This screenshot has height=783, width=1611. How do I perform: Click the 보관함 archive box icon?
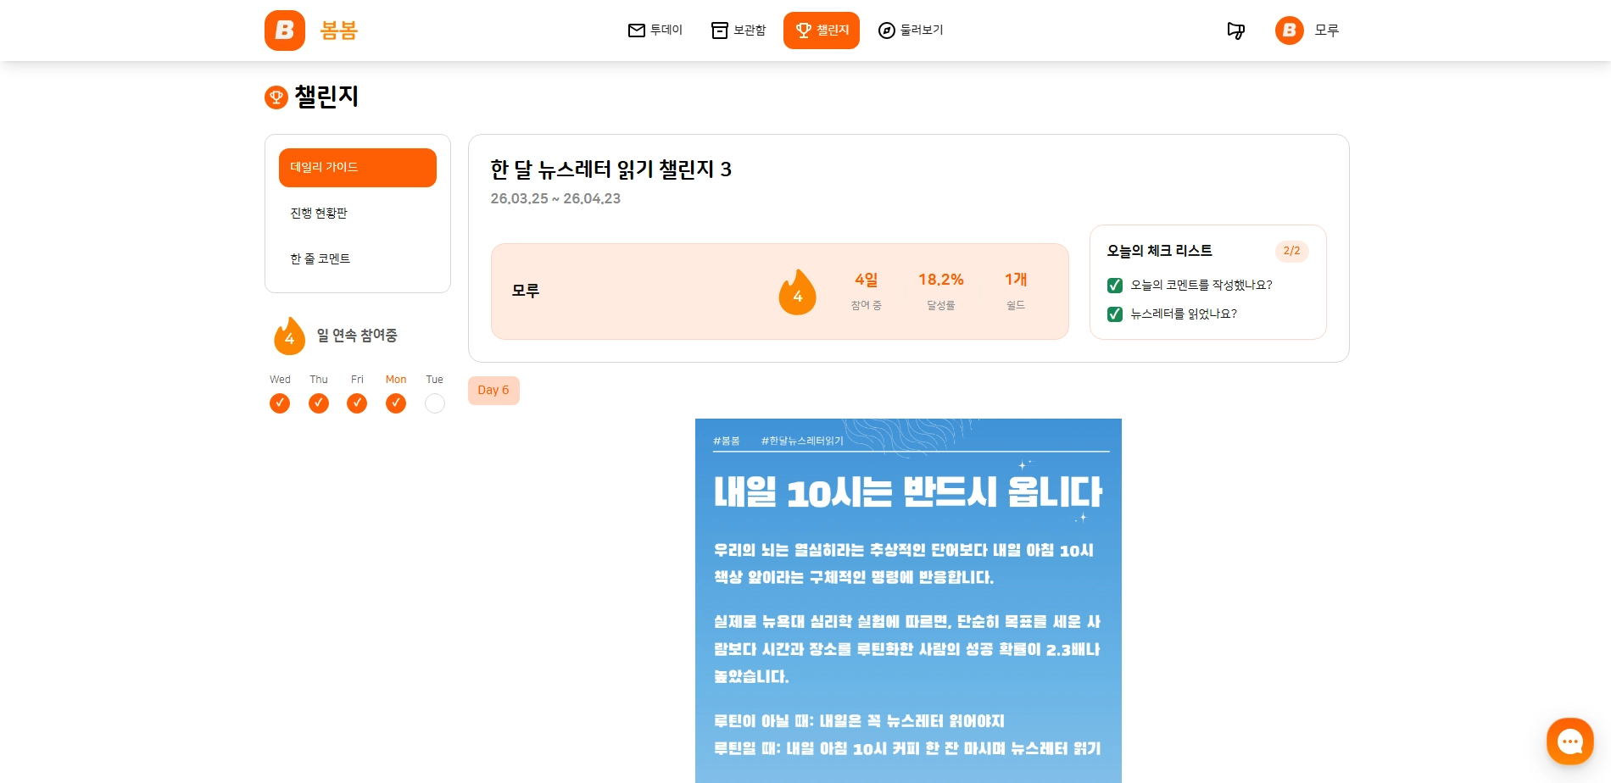click(x=720, y=31)
